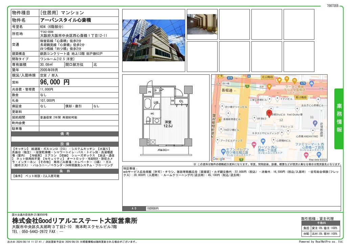Select the 長堀新興産ビル map pin
This screenshot has width=352, height=249.
(x=228, y=114)
